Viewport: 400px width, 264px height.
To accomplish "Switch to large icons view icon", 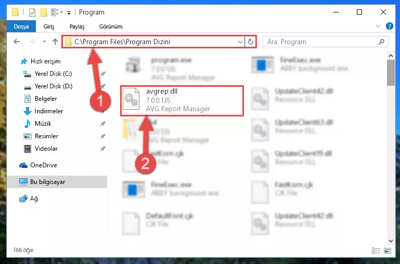I will click(387, 251).
